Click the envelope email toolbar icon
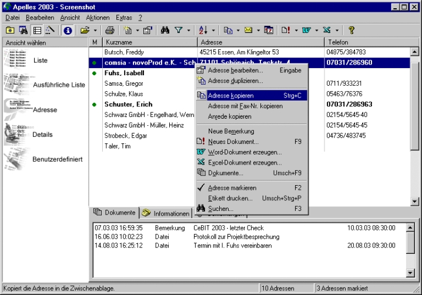The height and width of the screenshot is (295, 422). coord(249,30)
